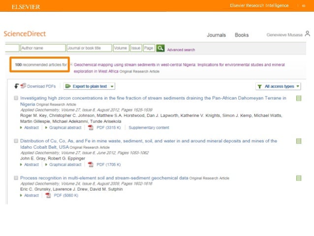Click the '100 recommended articles for' text
Viewport: 314px width, 236px height.
(41, 65)
